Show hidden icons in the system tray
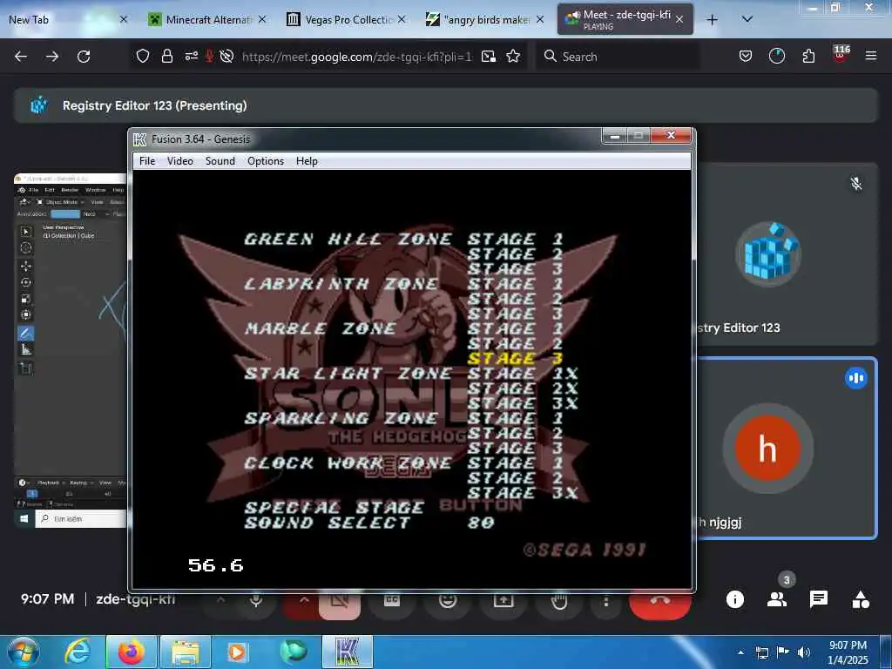The image size is (892, 669). pyautogui.click(x=740, y=652)
